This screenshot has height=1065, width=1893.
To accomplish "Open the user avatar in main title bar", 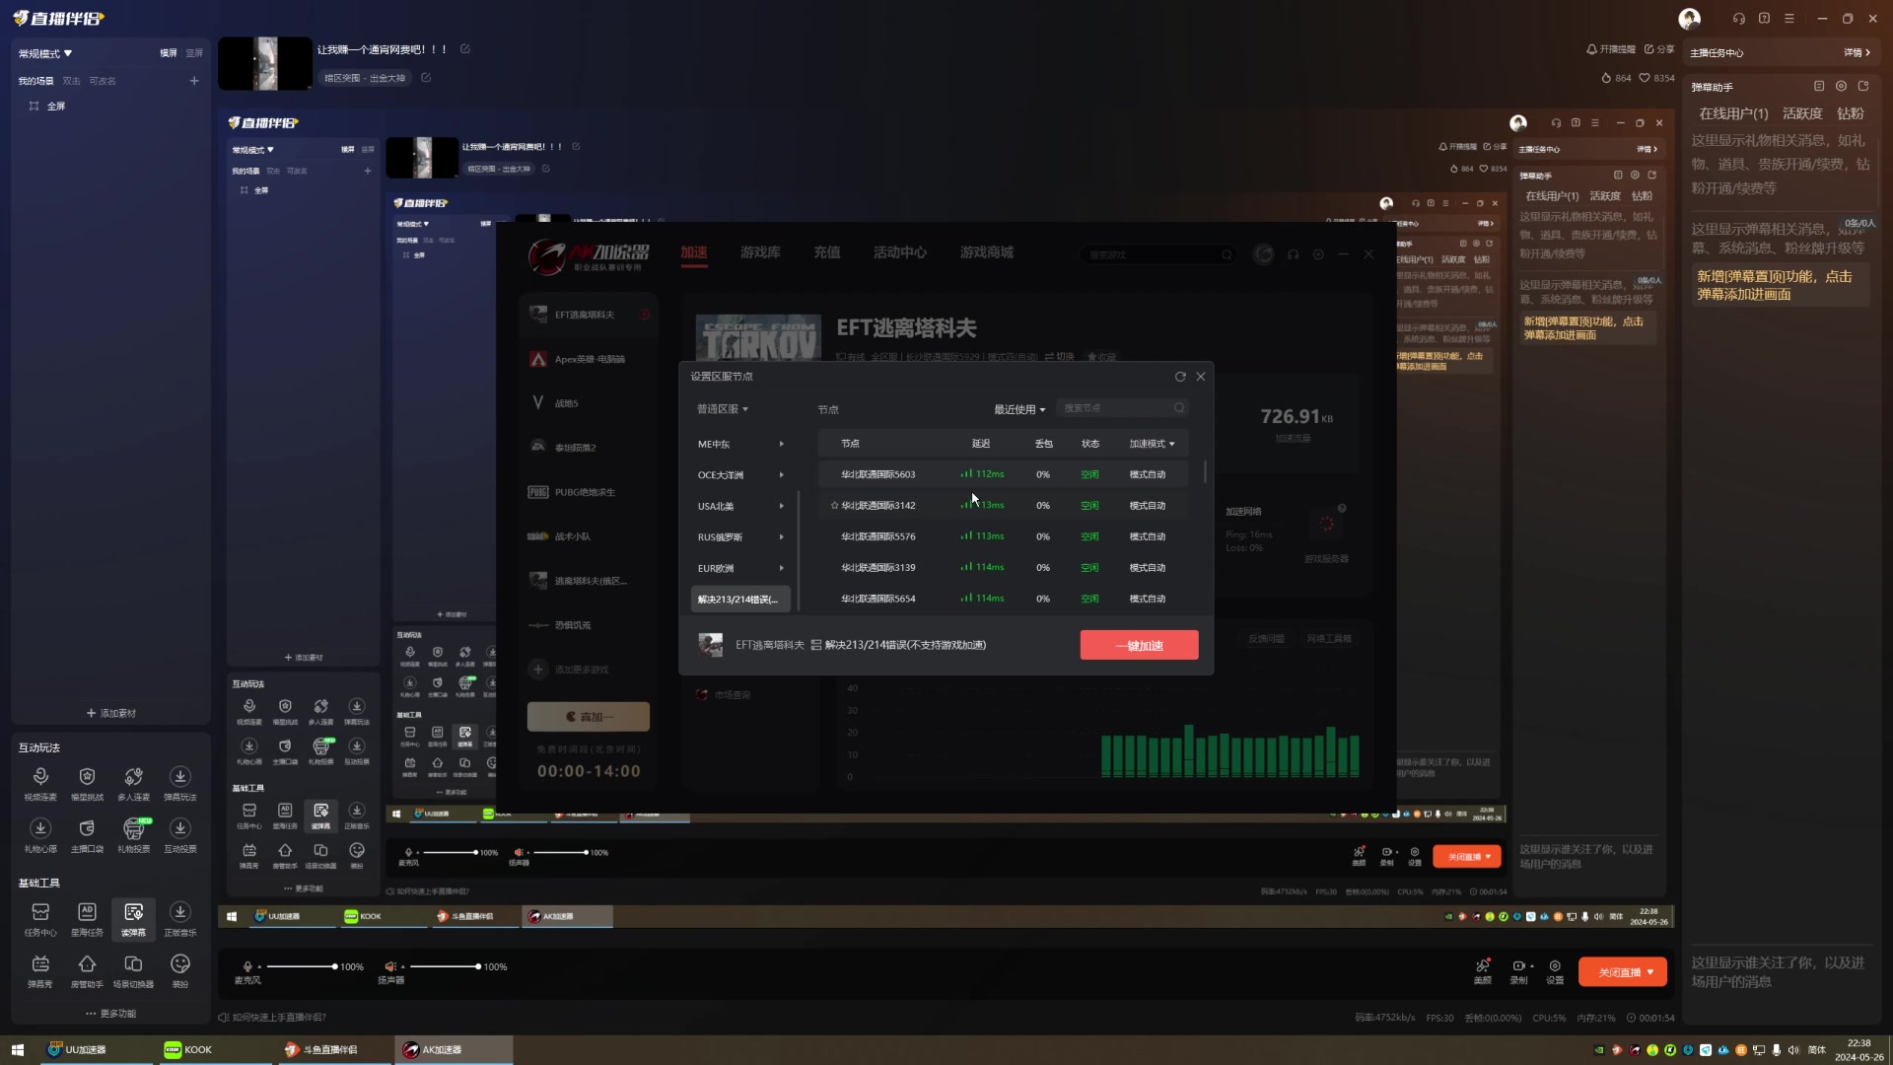I will pos(1689,19).
